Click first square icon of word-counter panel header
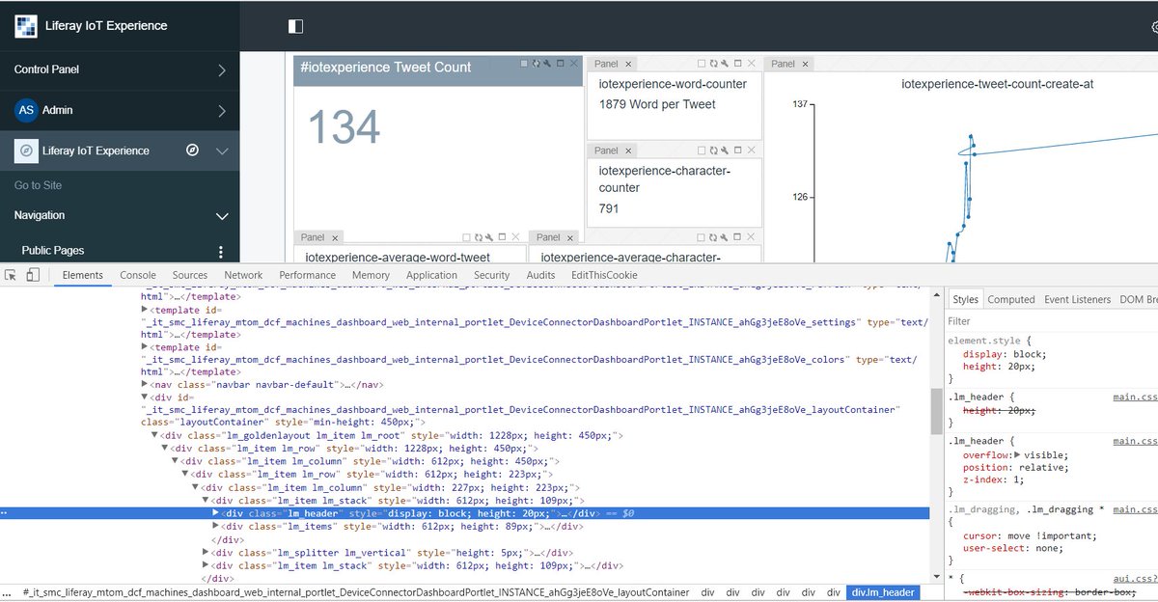The width and height of the screenshot is (1158, 602). pyautogui.click(x=702, y=64)
